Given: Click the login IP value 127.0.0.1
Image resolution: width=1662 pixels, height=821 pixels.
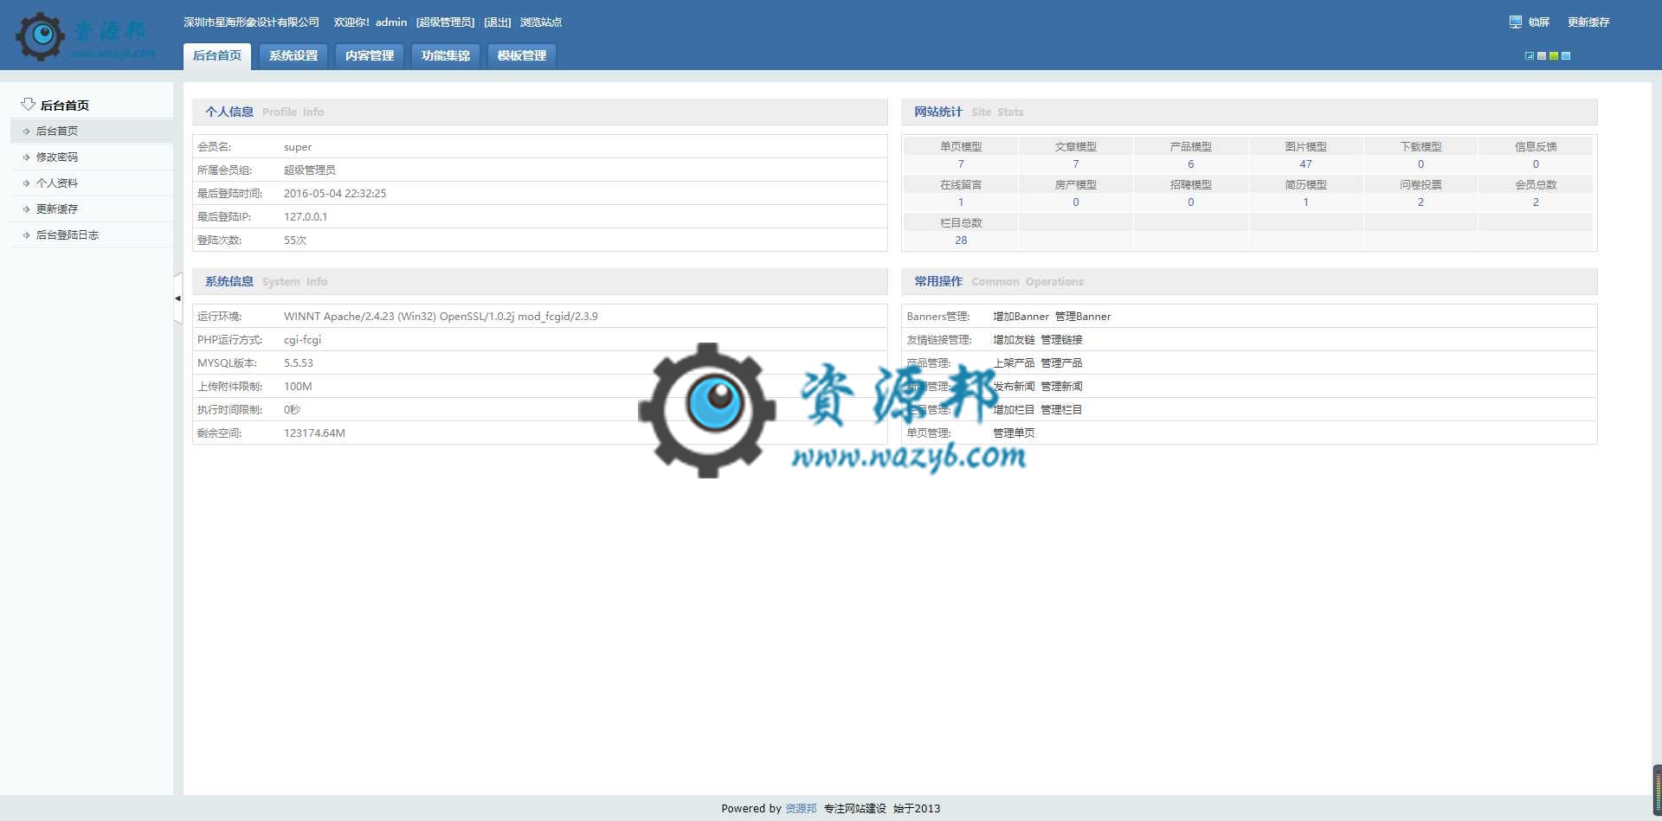Looking at the screenshot, I should point(306,217).
